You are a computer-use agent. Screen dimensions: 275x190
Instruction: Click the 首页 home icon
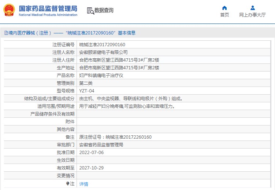[224, 8]
